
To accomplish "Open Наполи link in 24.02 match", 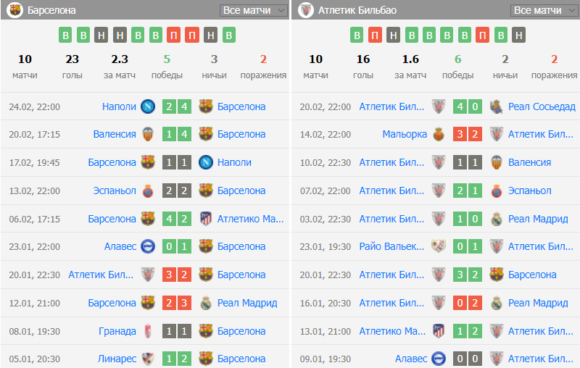I will tap(119, 106).
